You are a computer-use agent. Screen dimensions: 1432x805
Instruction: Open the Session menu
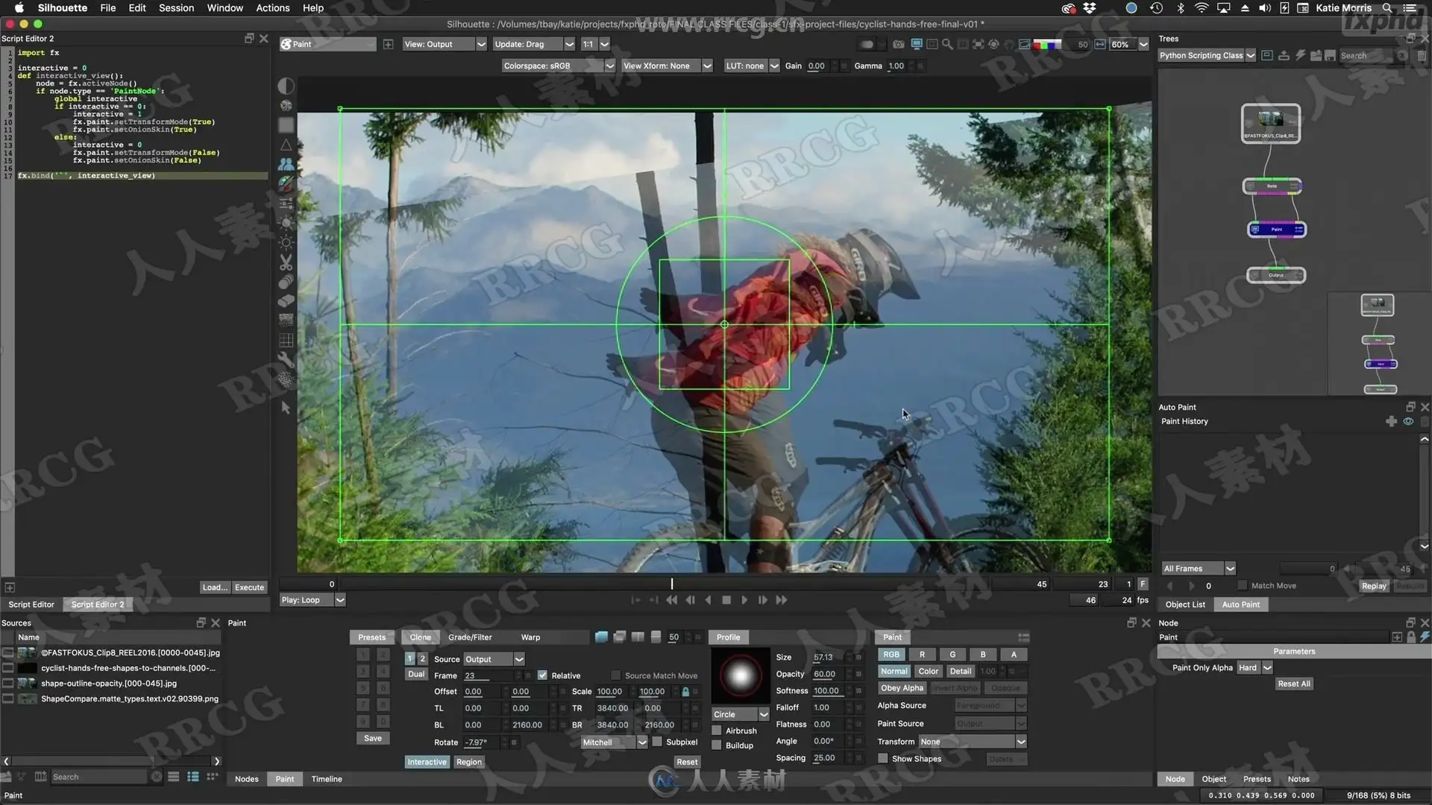(176, 8)
